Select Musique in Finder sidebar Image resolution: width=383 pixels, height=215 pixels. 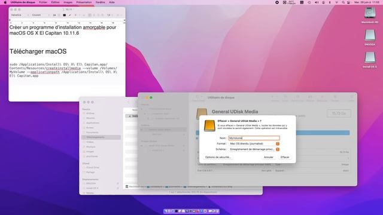(101, 147)
